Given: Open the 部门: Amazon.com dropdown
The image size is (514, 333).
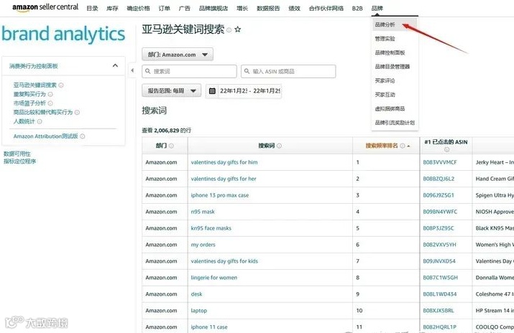Looking at the screenshot, I should tap(178, 55).
